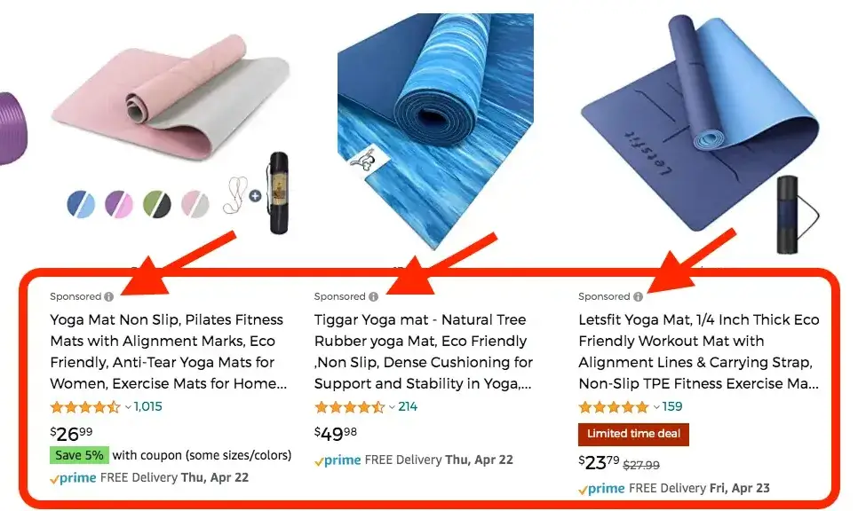The image size is (858, 511).
Task: Click the Save 5% coupon badge
Action: click(79, 455)
